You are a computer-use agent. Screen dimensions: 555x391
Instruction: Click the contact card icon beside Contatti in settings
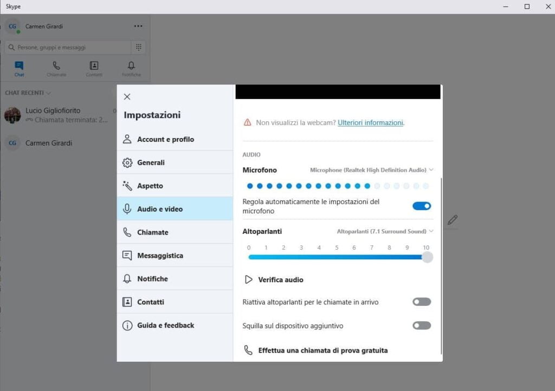[127, 302]
